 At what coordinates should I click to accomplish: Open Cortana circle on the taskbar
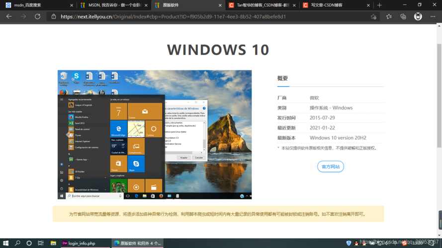29,243
